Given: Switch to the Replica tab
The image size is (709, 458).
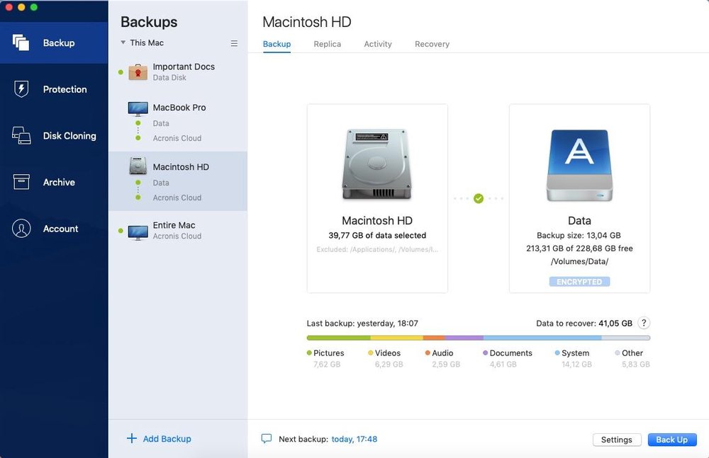Looking at the screenshot, I should tap(327, 44).
